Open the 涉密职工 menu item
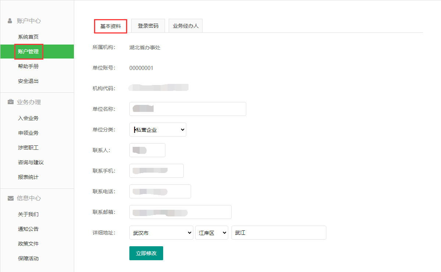 pyautogui.click(x=28, y=148)
